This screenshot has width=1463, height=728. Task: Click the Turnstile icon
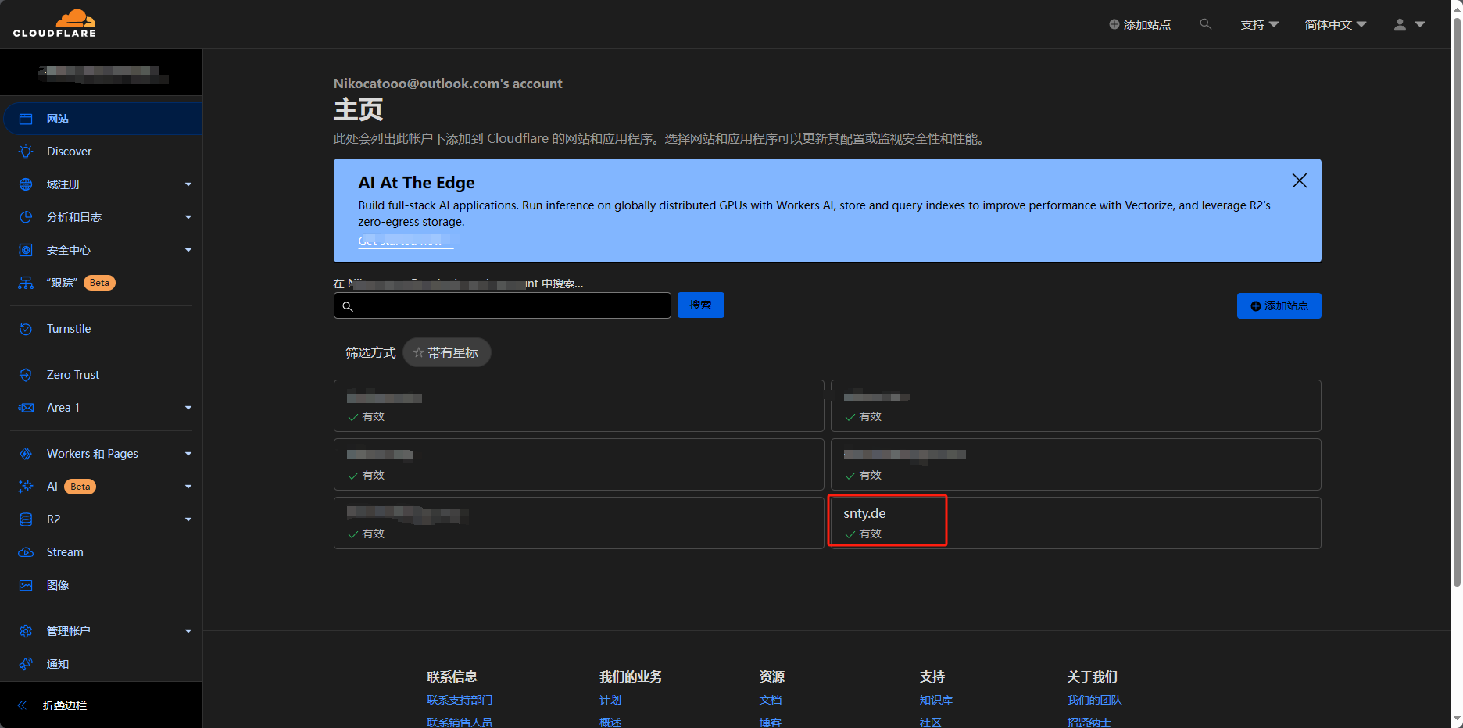(26, 329)
